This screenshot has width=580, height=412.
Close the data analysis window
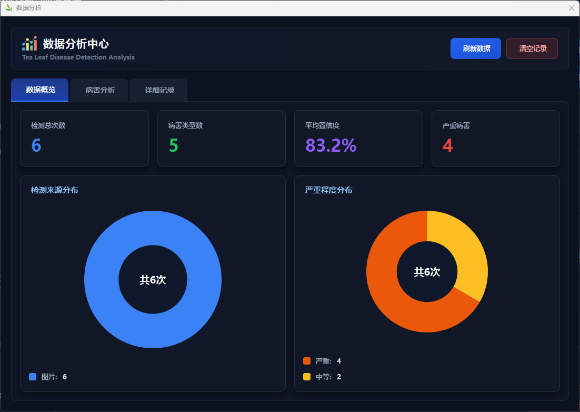pyautogui.click(x=572, y=8)
